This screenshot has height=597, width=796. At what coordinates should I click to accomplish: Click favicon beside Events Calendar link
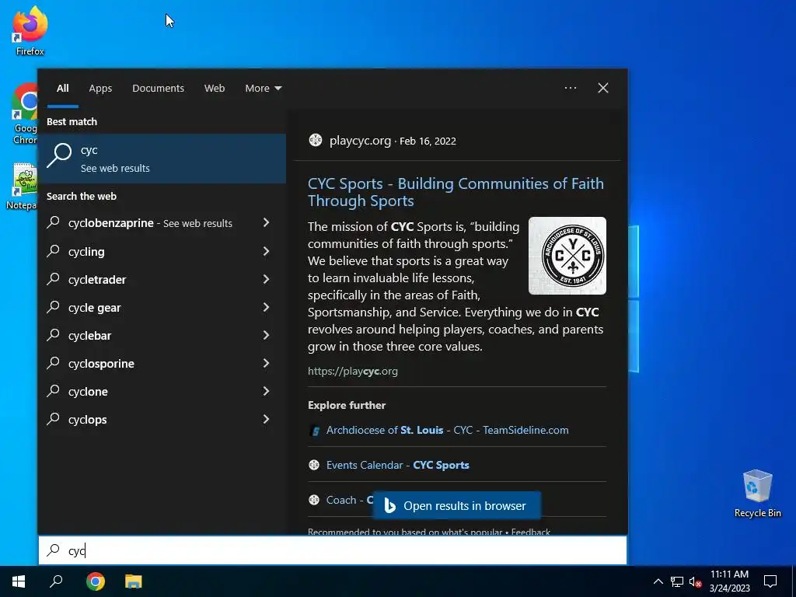(314, 465)
